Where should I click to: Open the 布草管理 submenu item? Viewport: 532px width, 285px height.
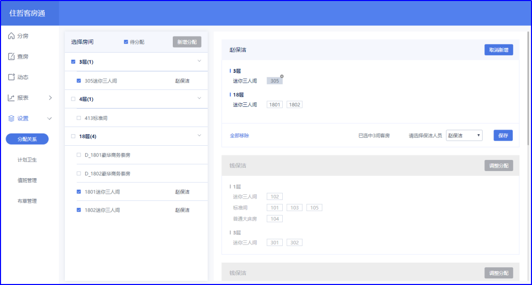coord(27,201)
